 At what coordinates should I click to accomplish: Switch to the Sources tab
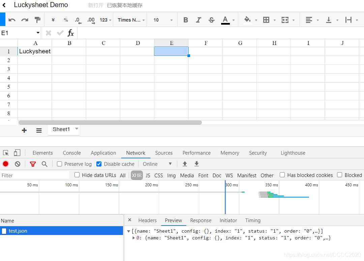click(164, 153)
